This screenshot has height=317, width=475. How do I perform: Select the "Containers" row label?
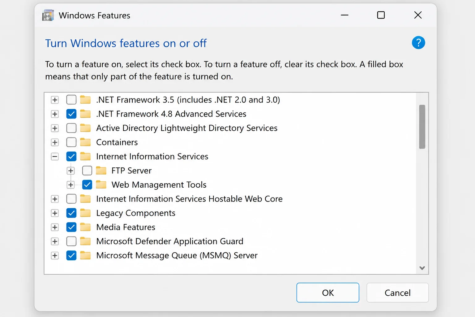[x=117, y=142]
